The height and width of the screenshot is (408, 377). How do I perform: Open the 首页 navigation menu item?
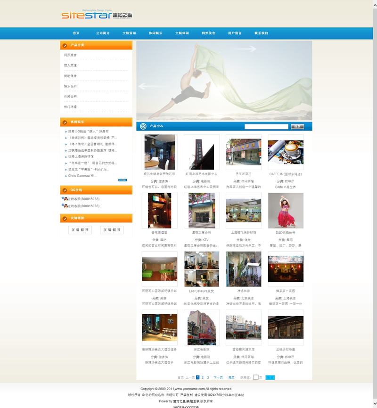tap(76, 33)
